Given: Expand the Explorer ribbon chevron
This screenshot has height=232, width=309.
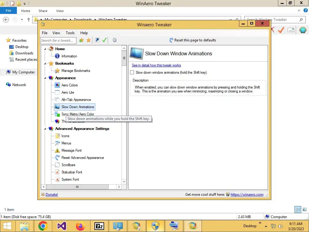Looking at the screenshot, I should (x=299, y=11).
